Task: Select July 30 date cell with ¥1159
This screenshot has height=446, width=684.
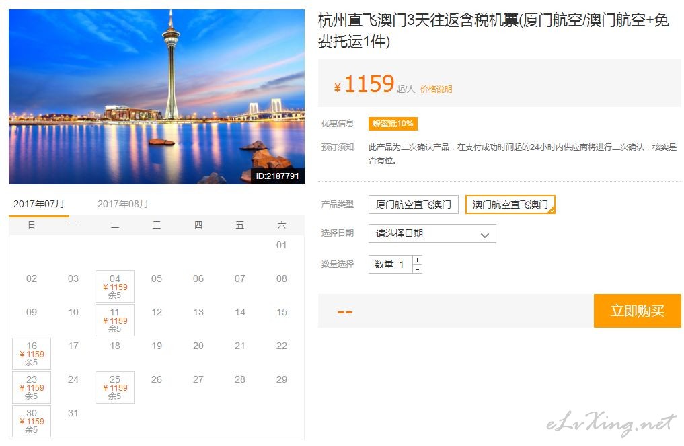Action: coord(32,421)
